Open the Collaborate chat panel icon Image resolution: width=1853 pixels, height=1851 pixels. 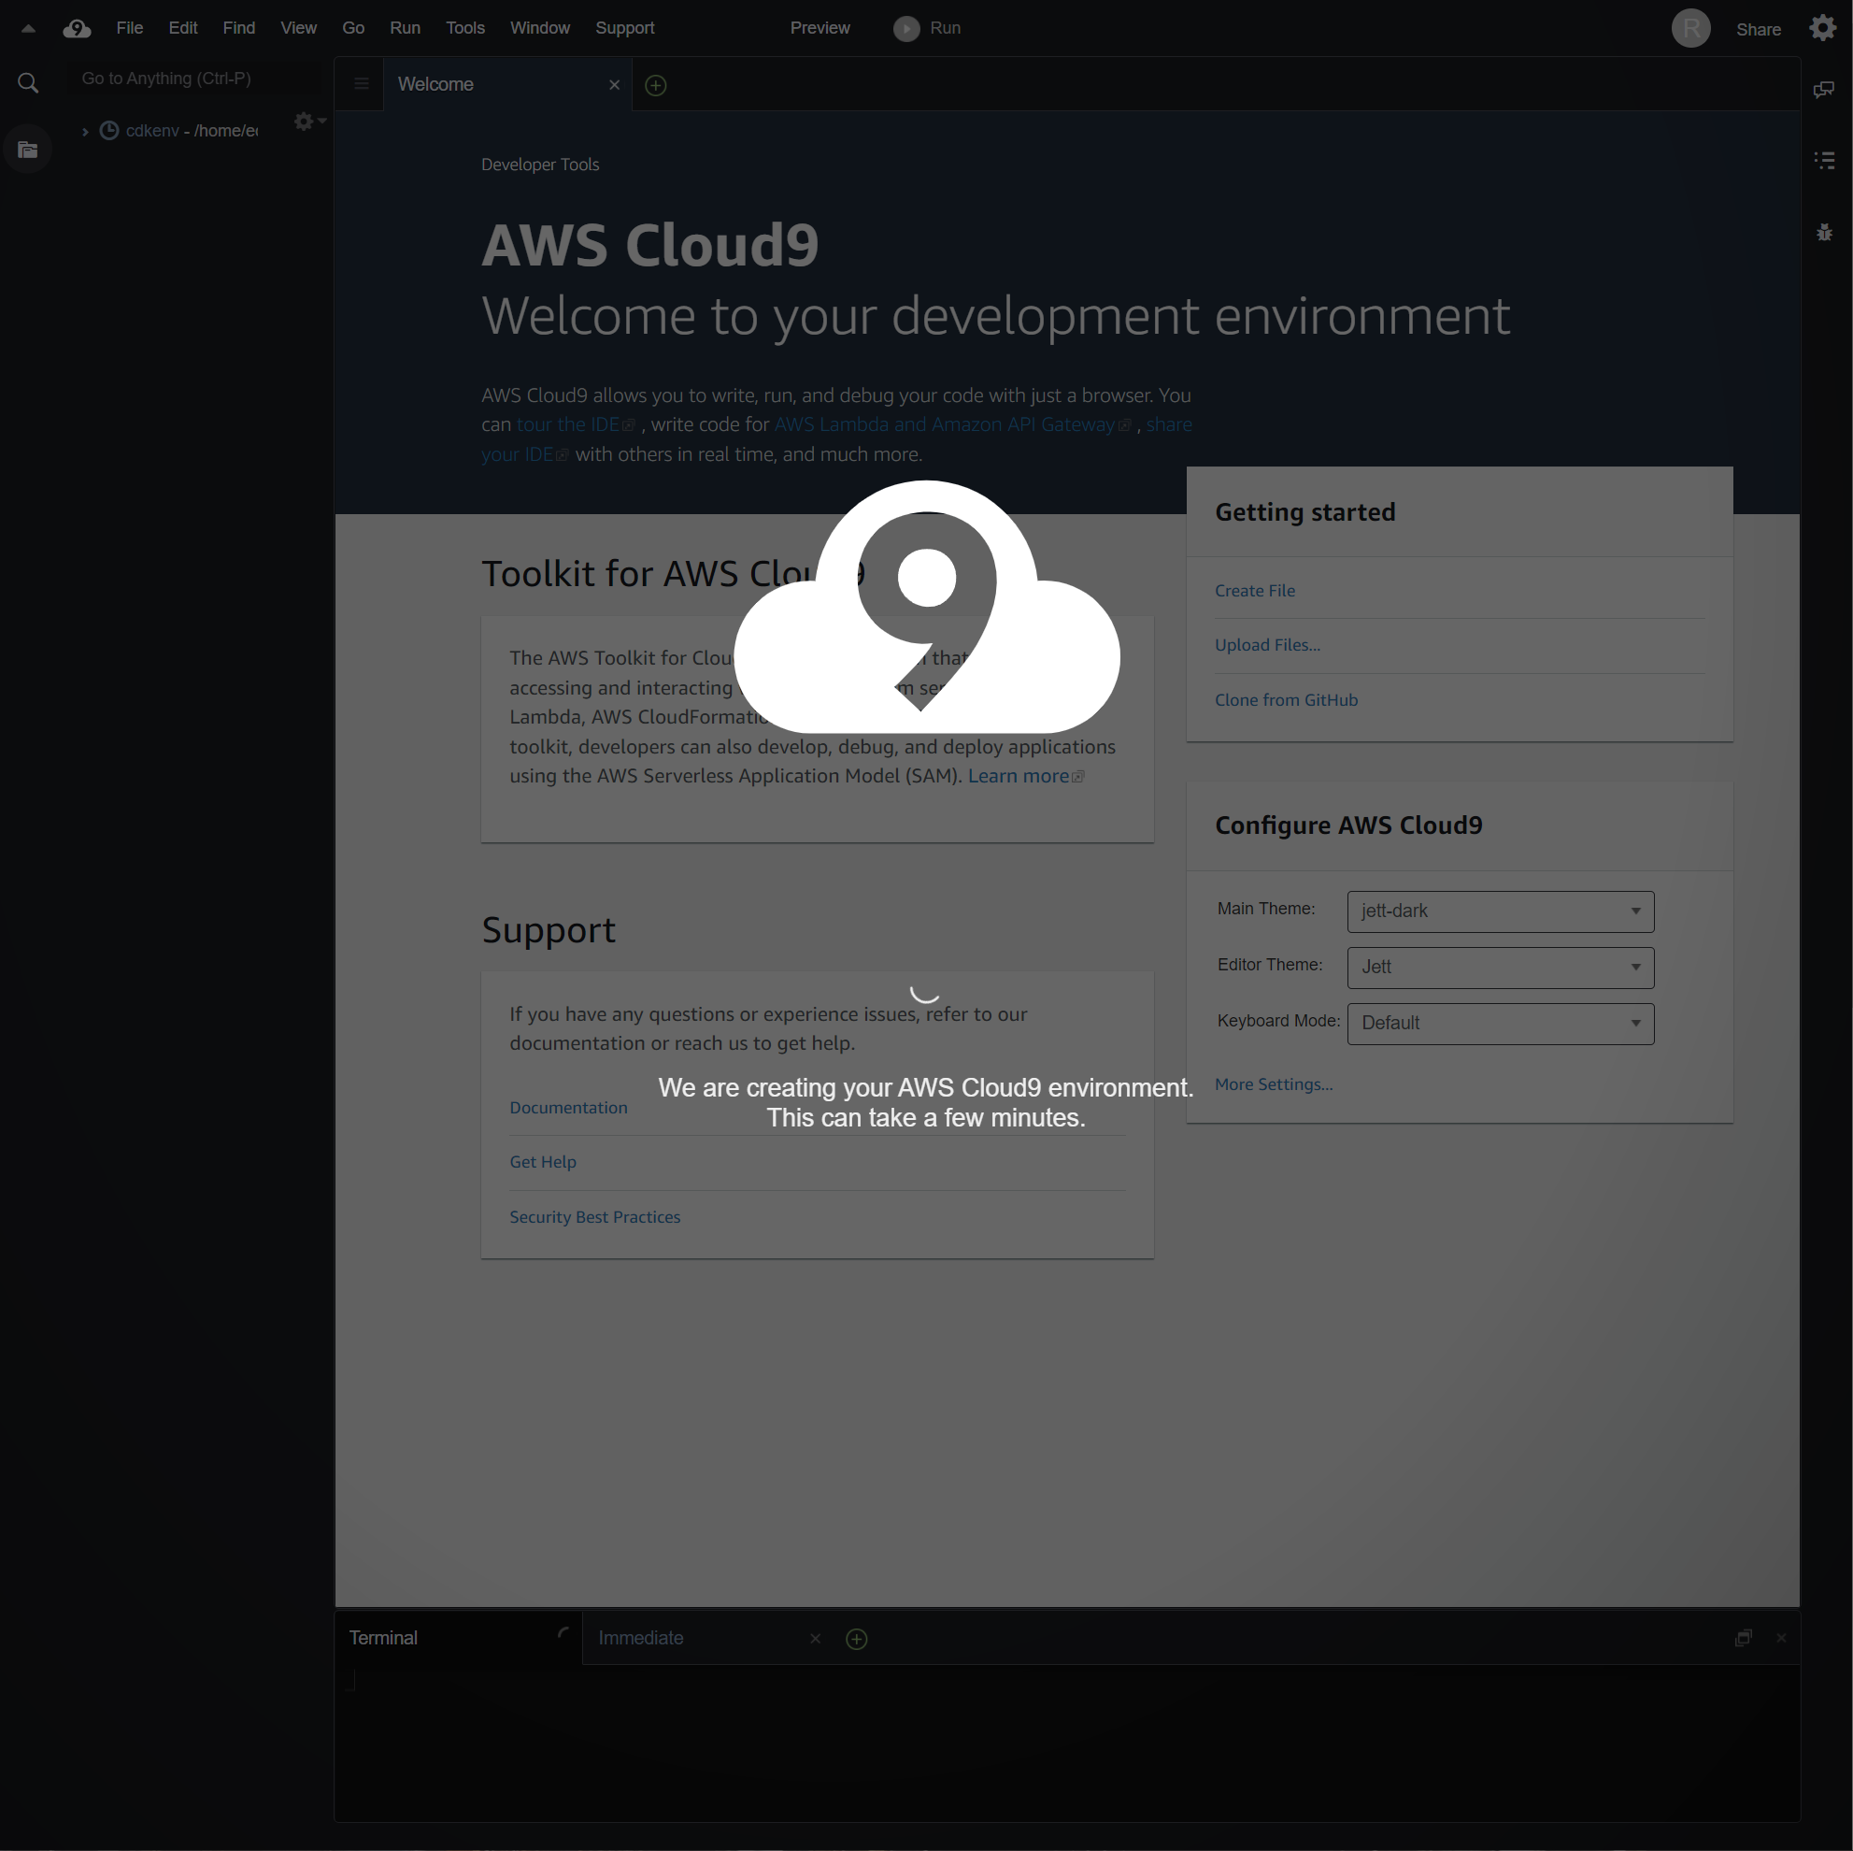[1823, 89]
